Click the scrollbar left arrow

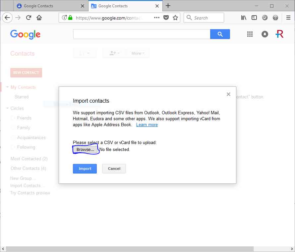coord(3,249)
